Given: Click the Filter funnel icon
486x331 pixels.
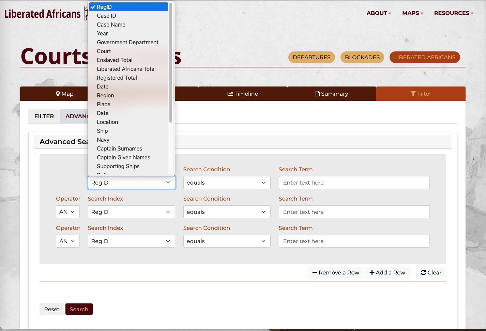Looking at the screenshot, I should pyautogui.click(x=413, y=94).
